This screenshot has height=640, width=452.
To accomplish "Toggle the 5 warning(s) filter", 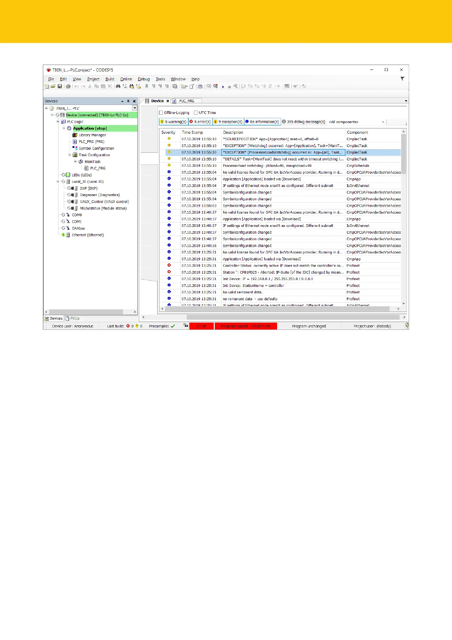I will click(x=173, y=122).
